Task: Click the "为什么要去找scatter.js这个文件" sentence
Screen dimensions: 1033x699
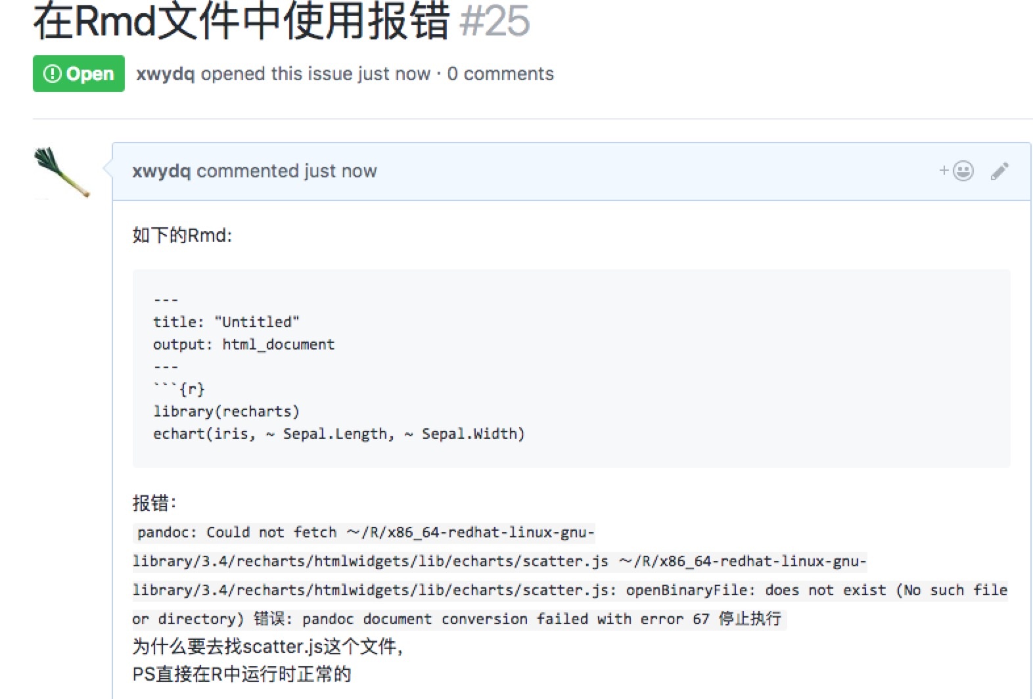Action: (267, 646)
